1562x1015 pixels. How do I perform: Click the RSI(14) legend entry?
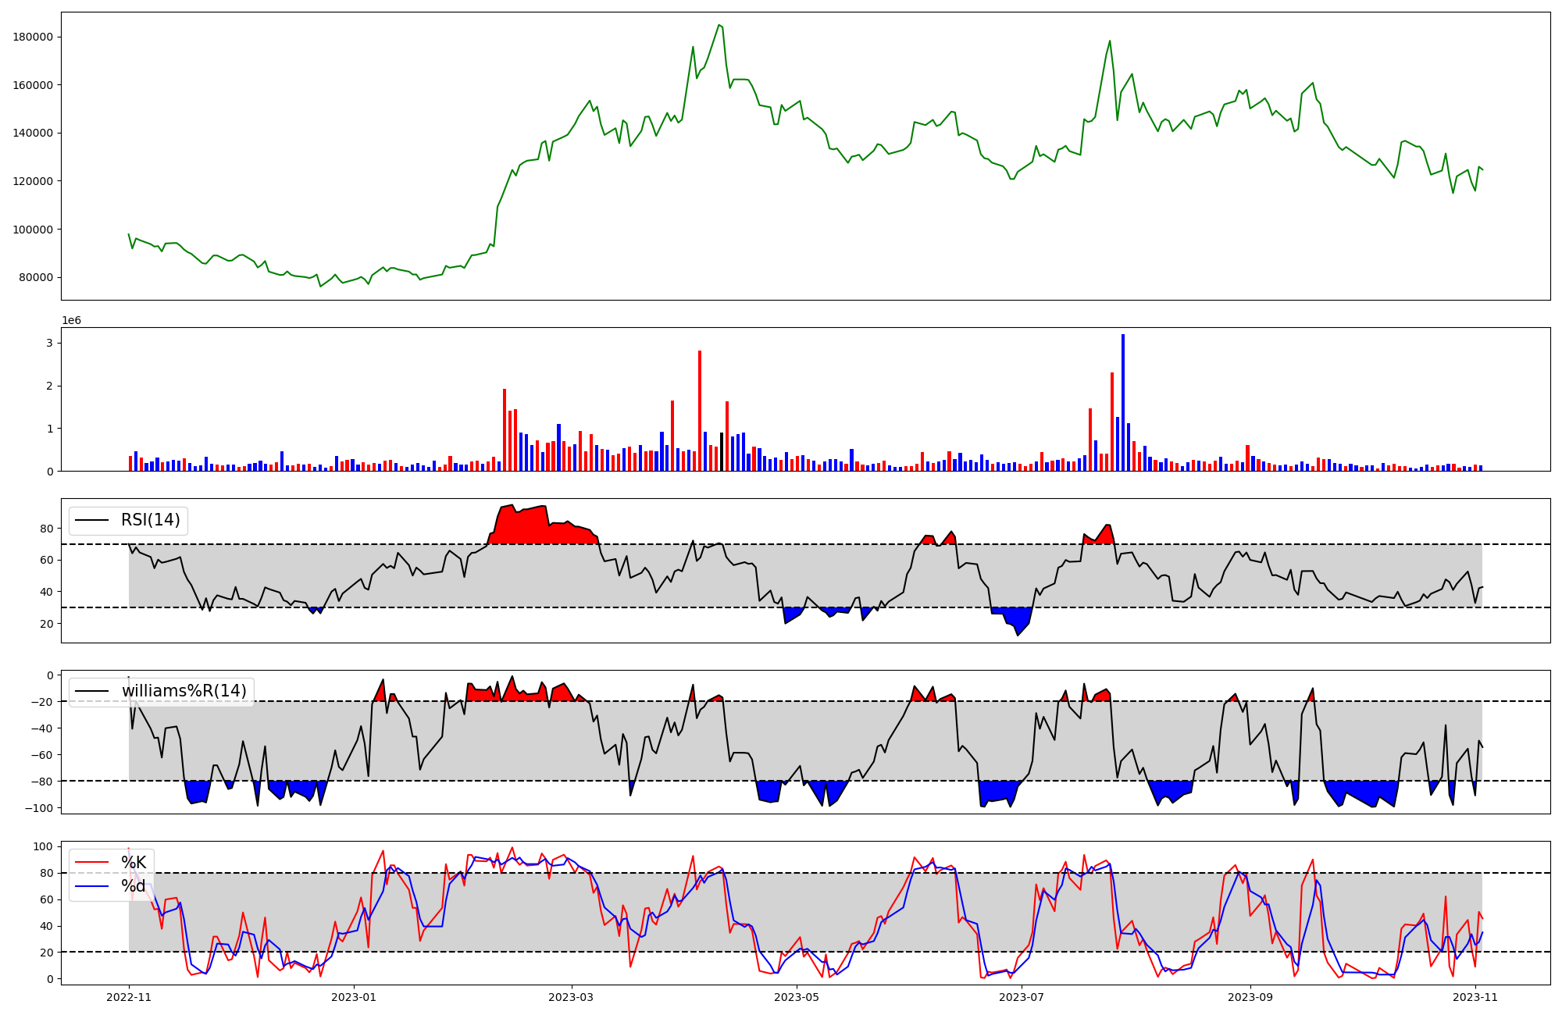[x=150, y=520]
